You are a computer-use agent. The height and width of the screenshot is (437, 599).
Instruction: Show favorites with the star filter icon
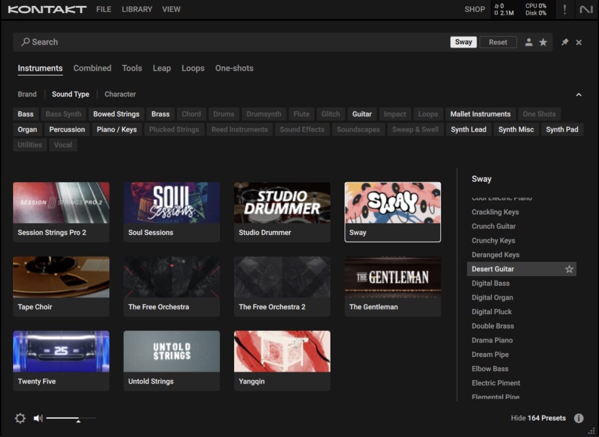[543, 42]
